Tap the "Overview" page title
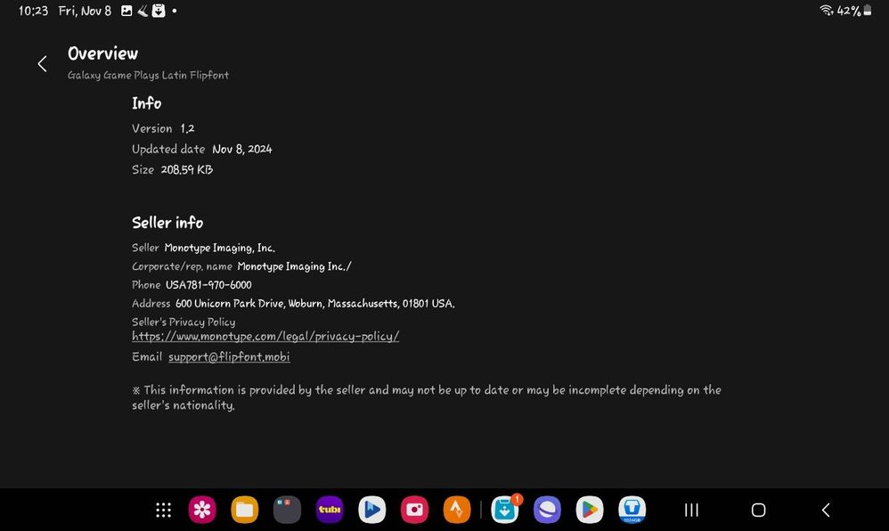The width and height of the screenshot is (889, 531). [102, 53]
